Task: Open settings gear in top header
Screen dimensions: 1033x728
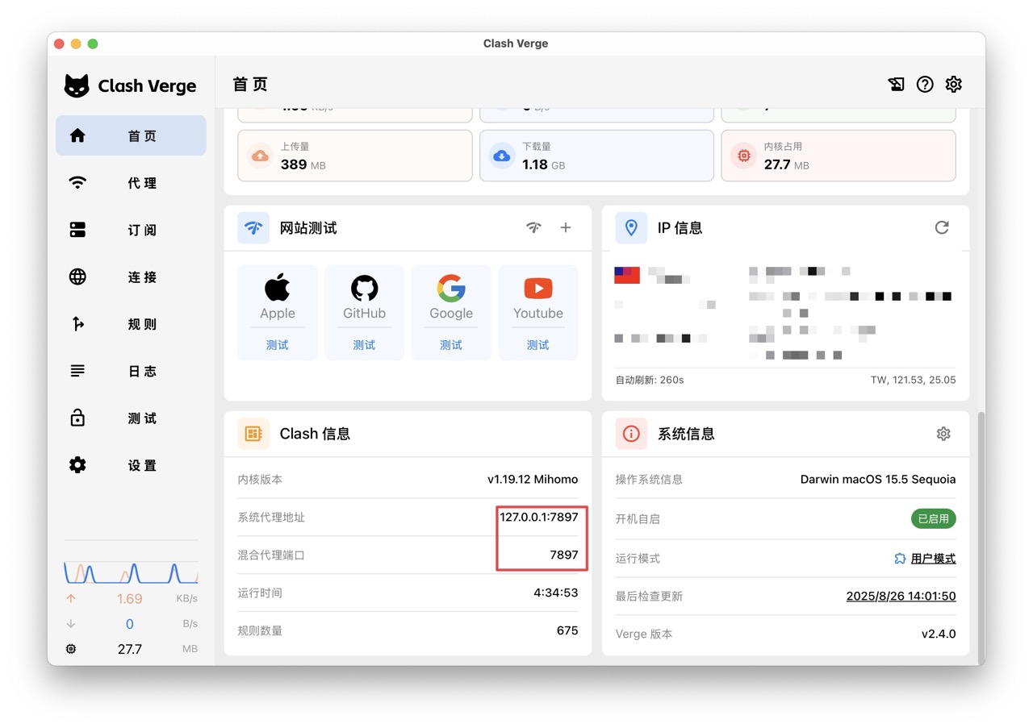Action: click(954, 84)
